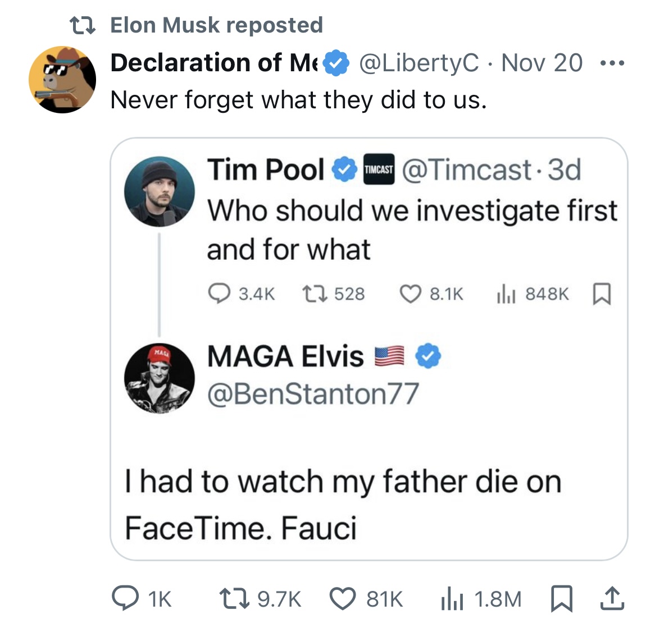Like the post with 81K likes
Screen dimensions: 655x628
(342, 599)
